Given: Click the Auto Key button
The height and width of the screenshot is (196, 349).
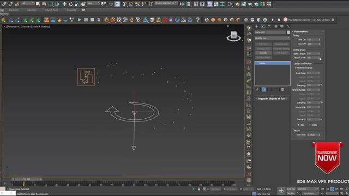Looking at the screenshot, I should (x=291, y=189).
